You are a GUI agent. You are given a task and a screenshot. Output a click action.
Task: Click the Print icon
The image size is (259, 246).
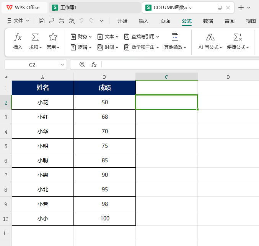click(62, 21)
